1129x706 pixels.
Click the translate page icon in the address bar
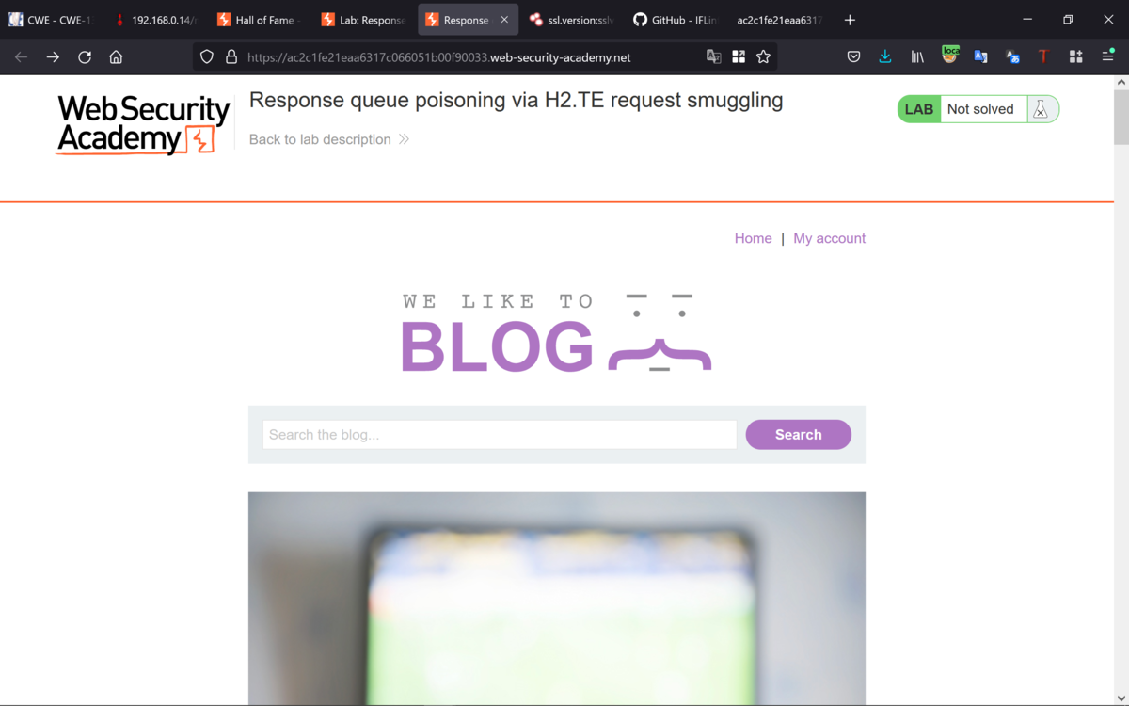click(x=714, y=57)
